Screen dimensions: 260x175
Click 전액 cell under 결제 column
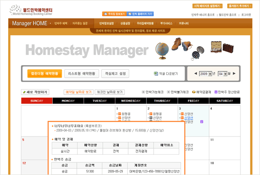(x=116, y=151)
